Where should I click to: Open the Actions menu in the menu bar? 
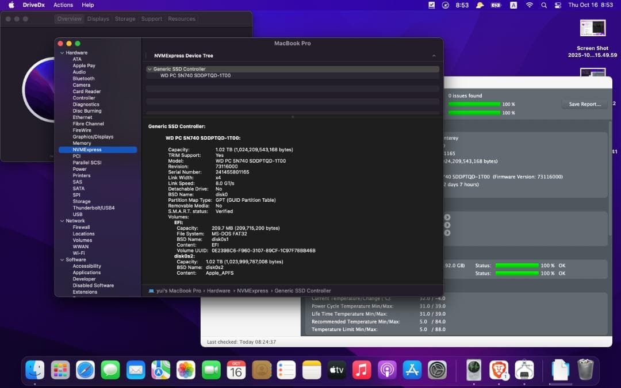pyautogui.click(x=63, y=5)
